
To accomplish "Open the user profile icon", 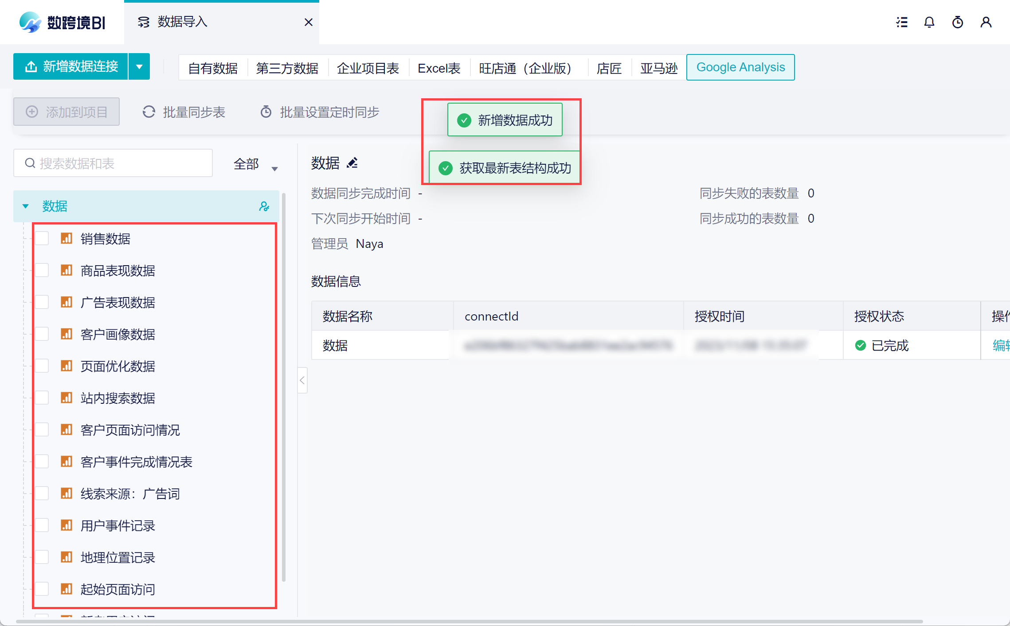I will (x=986, y=22).
